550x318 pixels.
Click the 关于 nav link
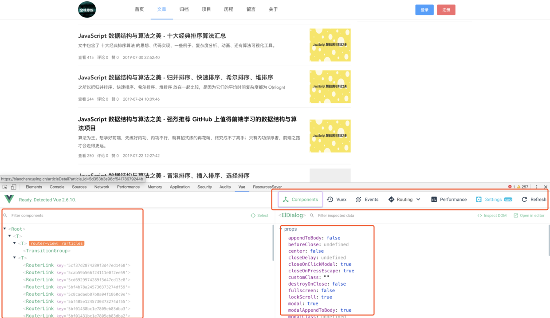(273, 9)
